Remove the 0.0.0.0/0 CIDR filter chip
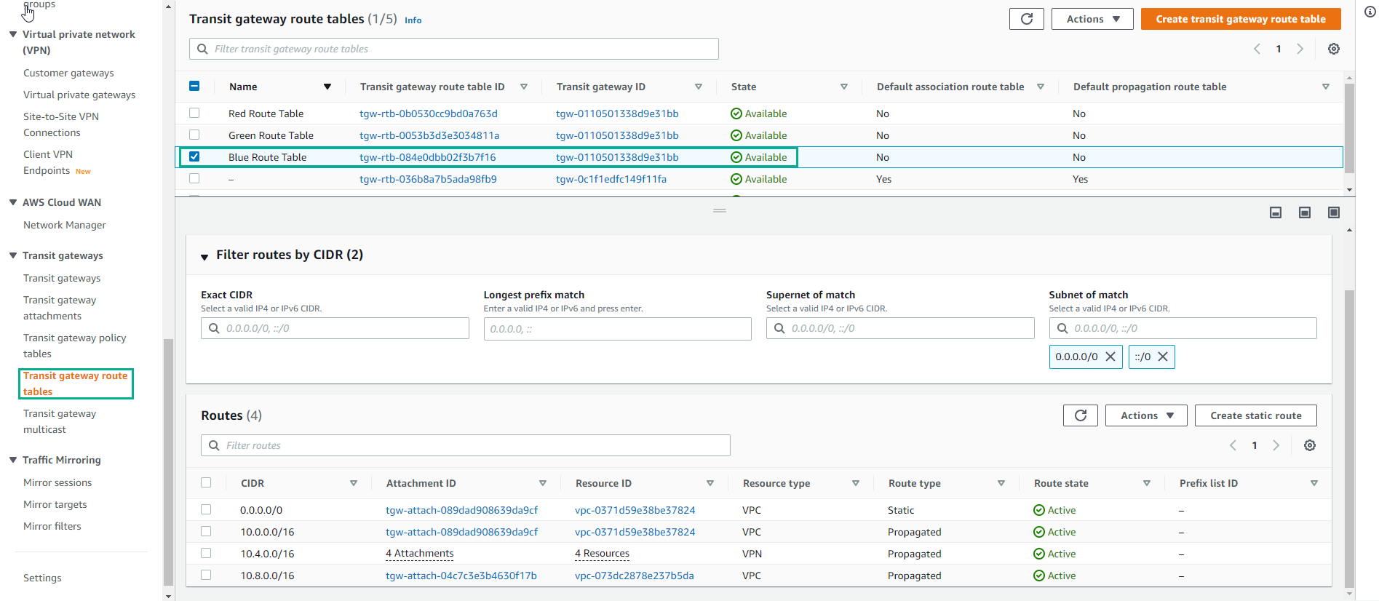The image size is (1379, 601). point(1110,357)
